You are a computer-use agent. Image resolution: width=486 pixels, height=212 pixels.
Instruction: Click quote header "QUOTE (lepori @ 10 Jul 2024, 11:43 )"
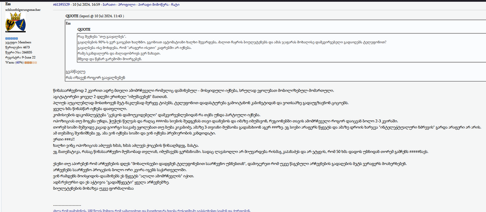click(95, 16)
